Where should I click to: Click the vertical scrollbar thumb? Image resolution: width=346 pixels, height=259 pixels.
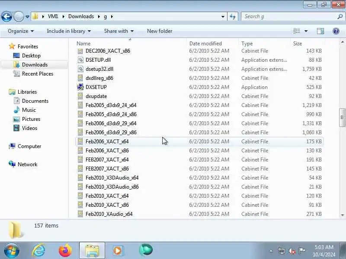tap(342, 117)
